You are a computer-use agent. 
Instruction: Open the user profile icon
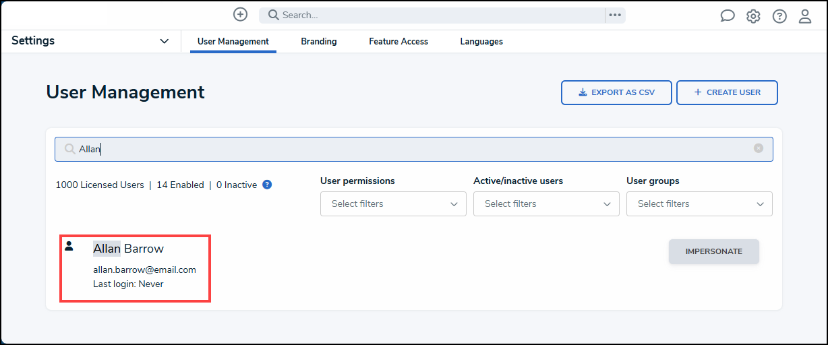click(805, 16)
